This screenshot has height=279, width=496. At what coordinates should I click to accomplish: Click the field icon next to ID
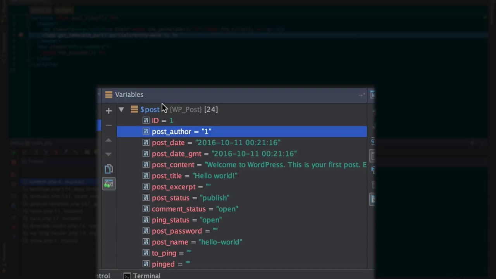pyautogui.click(x=146, y=121)
